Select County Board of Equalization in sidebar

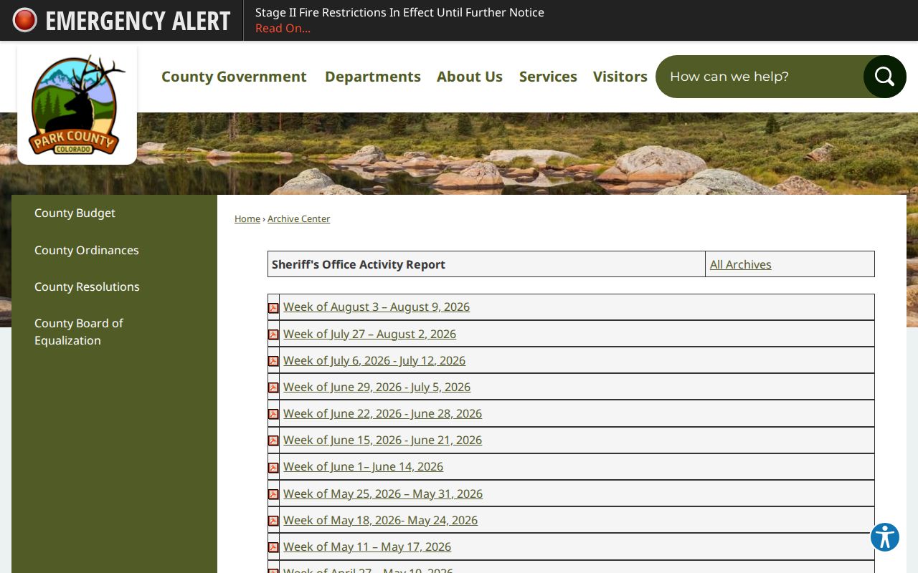pyautogui.click(x=79, y=332)
